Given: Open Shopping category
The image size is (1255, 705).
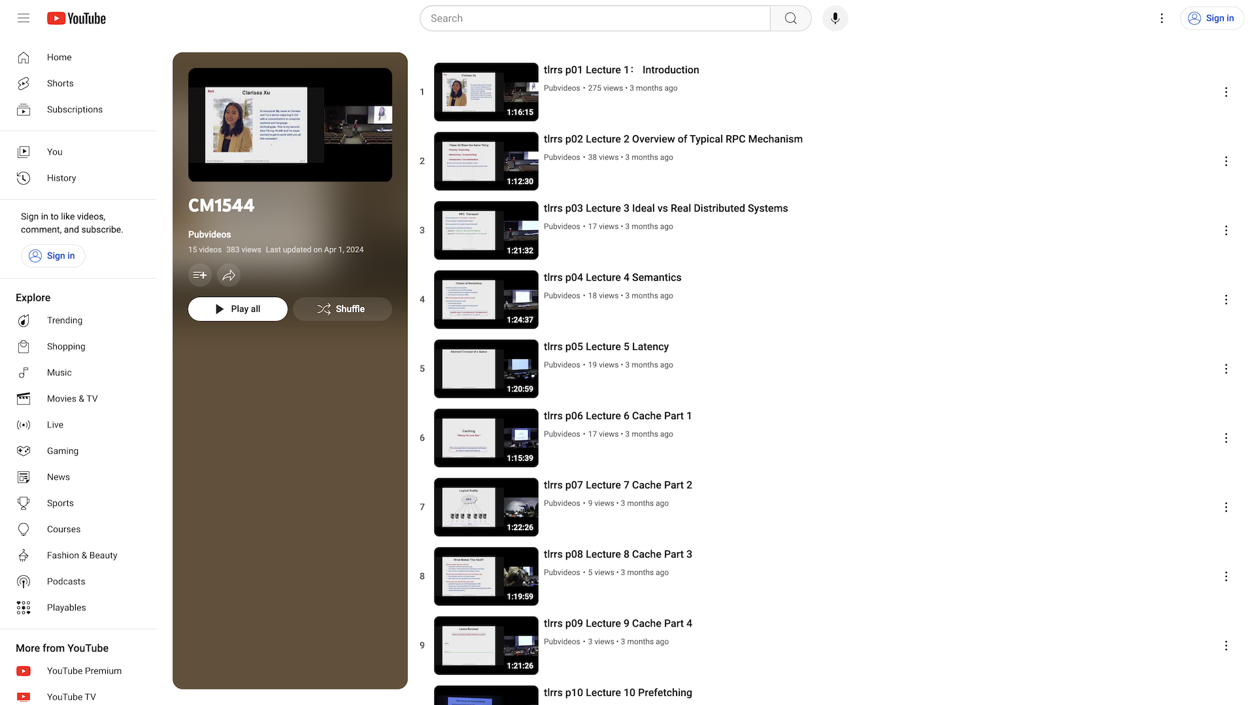Looking at the screenshot, I should tap(78, 347).
